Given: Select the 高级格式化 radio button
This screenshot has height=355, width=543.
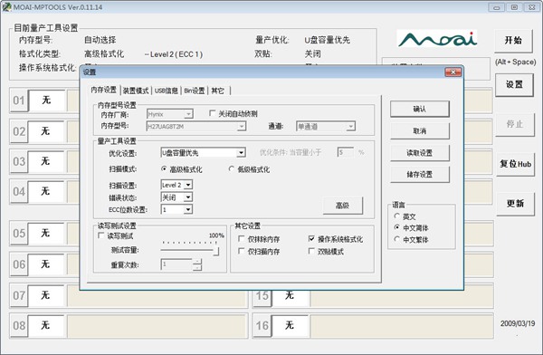Looking at the screenshot, I should [x=164, y=168].
